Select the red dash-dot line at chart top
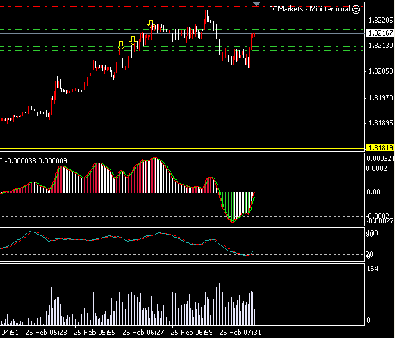 pyautogui.click(x=182, y=6)
